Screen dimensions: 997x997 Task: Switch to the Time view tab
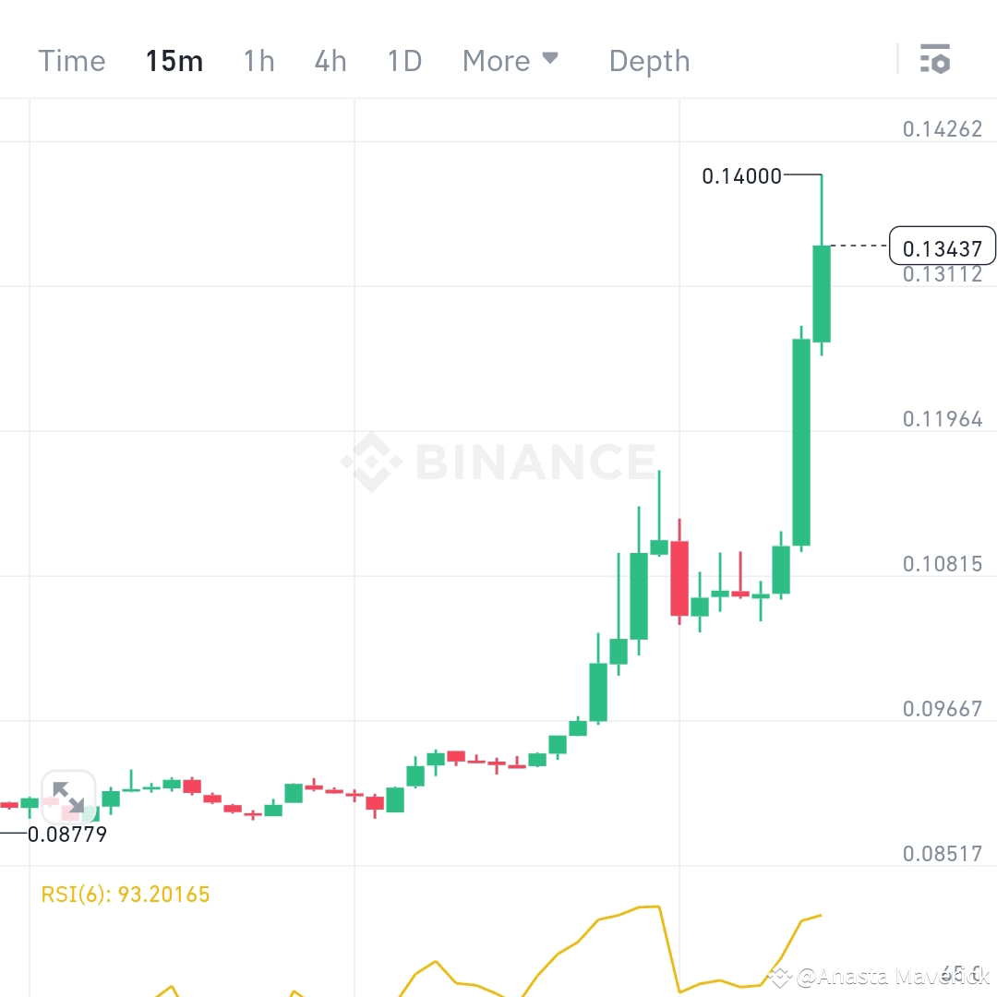point(72,61)
